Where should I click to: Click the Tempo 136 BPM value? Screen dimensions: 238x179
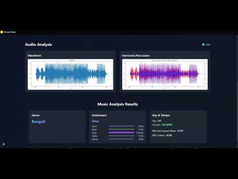167,125
